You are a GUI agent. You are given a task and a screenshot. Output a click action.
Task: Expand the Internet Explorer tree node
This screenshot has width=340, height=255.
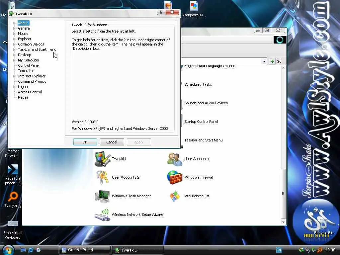(x=14, y=76)
